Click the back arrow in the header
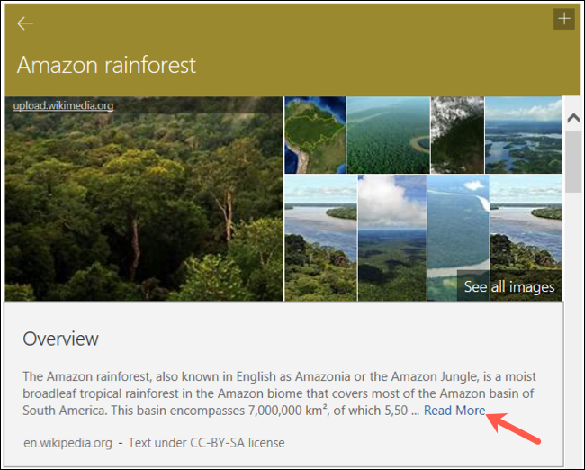Screen dimensions: 585x470 click(25, 23)
